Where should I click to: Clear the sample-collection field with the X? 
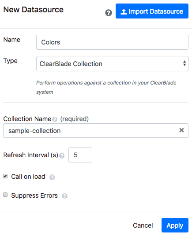point(181,130)
